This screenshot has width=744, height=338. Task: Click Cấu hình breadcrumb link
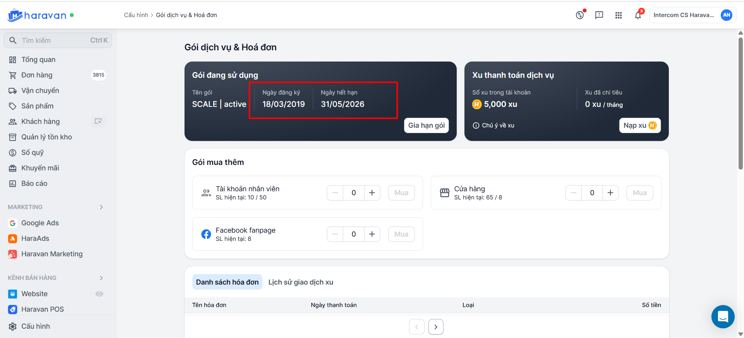point(136,15)
